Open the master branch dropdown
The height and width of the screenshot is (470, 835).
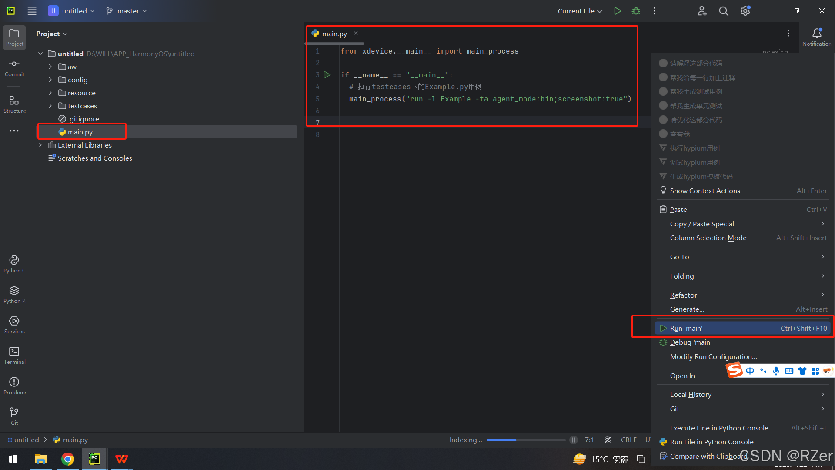coord(127,11)
